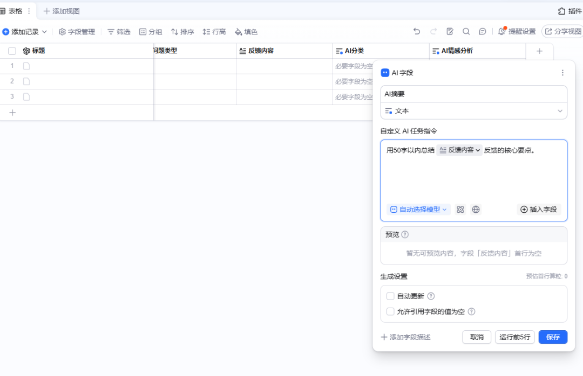Open 提醒设置 reminder settings

point(517,32)
